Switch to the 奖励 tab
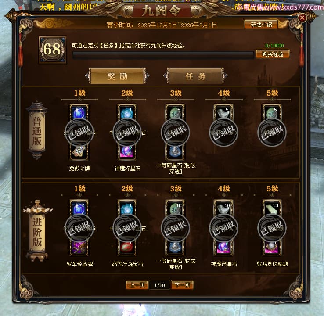 117,76
